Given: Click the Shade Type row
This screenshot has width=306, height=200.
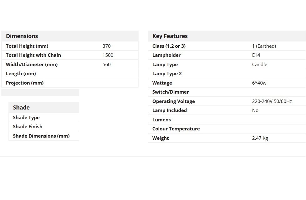Looking at the screenshot, I should click(x=44, y=118).
